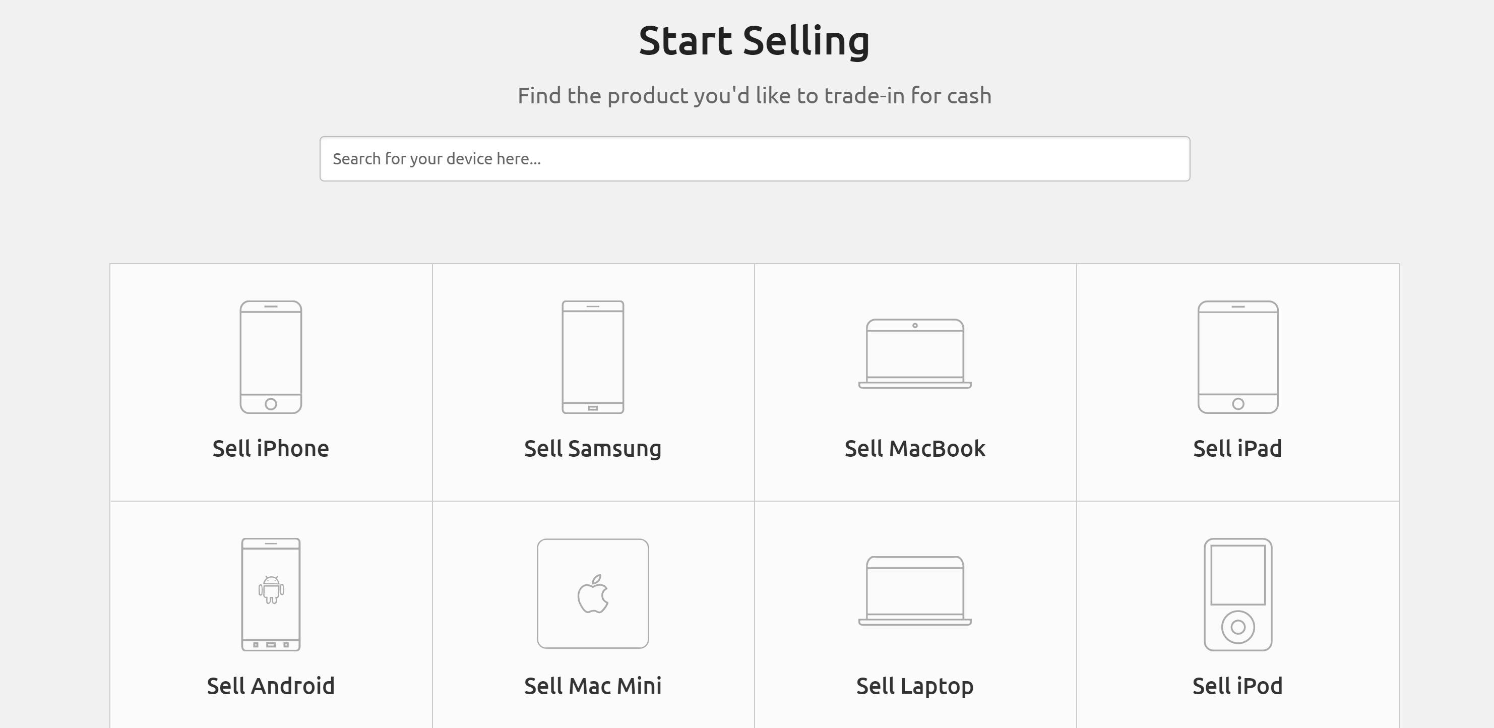This screenshot has width=1494, height=728.
Task: Go to Sell Android
Action: coord(271,686)
